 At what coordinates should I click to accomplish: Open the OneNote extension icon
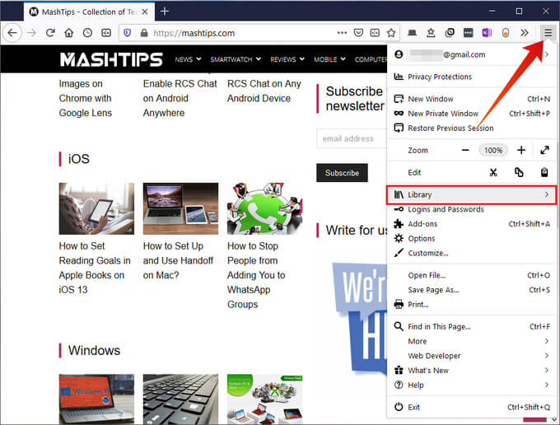487,33
